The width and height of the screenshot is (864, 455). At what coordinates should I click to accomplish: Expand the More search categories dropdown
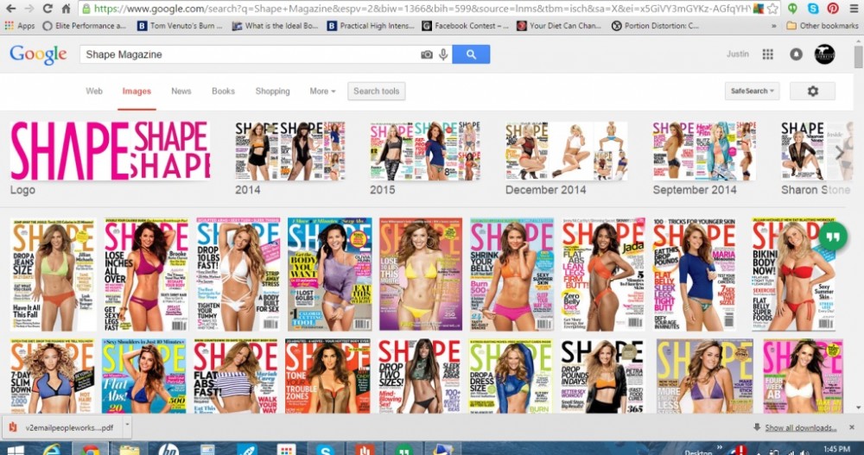[322, 92]
